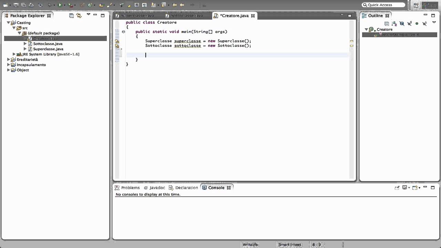Click 'Writable' in the status bar
Viewport: 441px width, 248px height.
tap(250, 245)
